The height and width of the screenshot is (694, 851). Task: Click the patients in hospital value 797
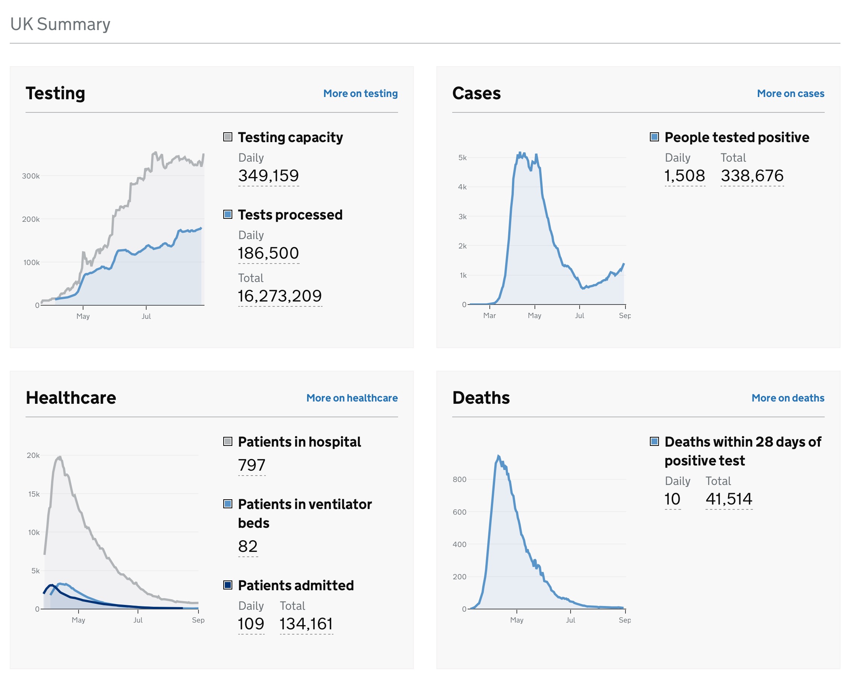pyautogui.click(x=251, y=465)
